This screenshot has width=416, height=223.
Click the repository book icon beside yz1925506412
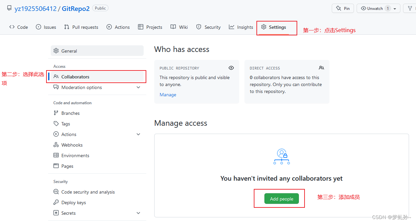coord(9,8)
